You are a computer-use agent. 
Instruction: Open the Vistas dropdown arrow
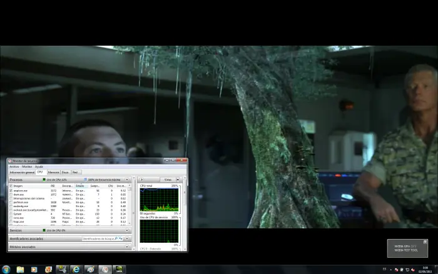[178, 180]
